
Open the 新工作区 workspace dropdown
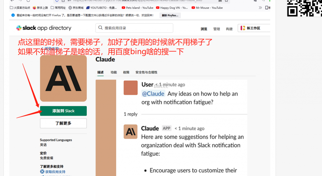(254, 28)
